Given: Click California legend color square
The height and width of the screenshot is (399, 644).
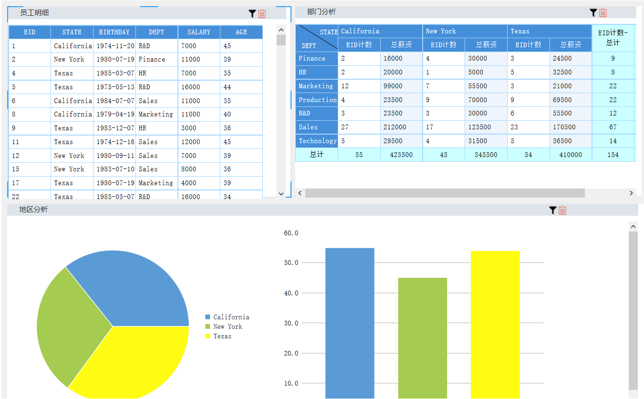Looking at the screenshot, I should 208,317.
